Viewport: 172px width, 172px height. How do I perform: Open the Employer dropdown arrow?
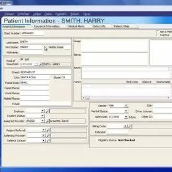[43, 111]
